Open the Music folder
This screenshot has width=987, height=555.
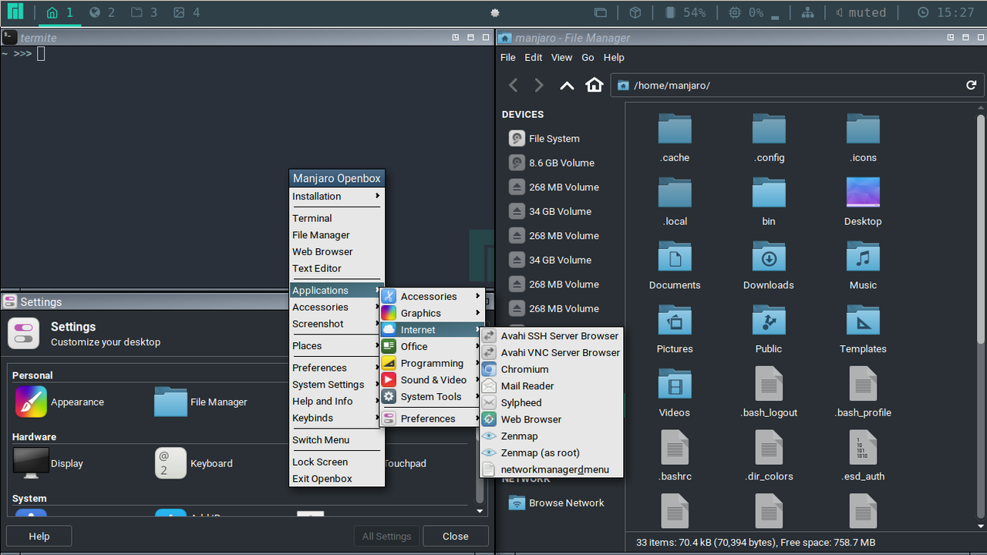tap(863, 266)
